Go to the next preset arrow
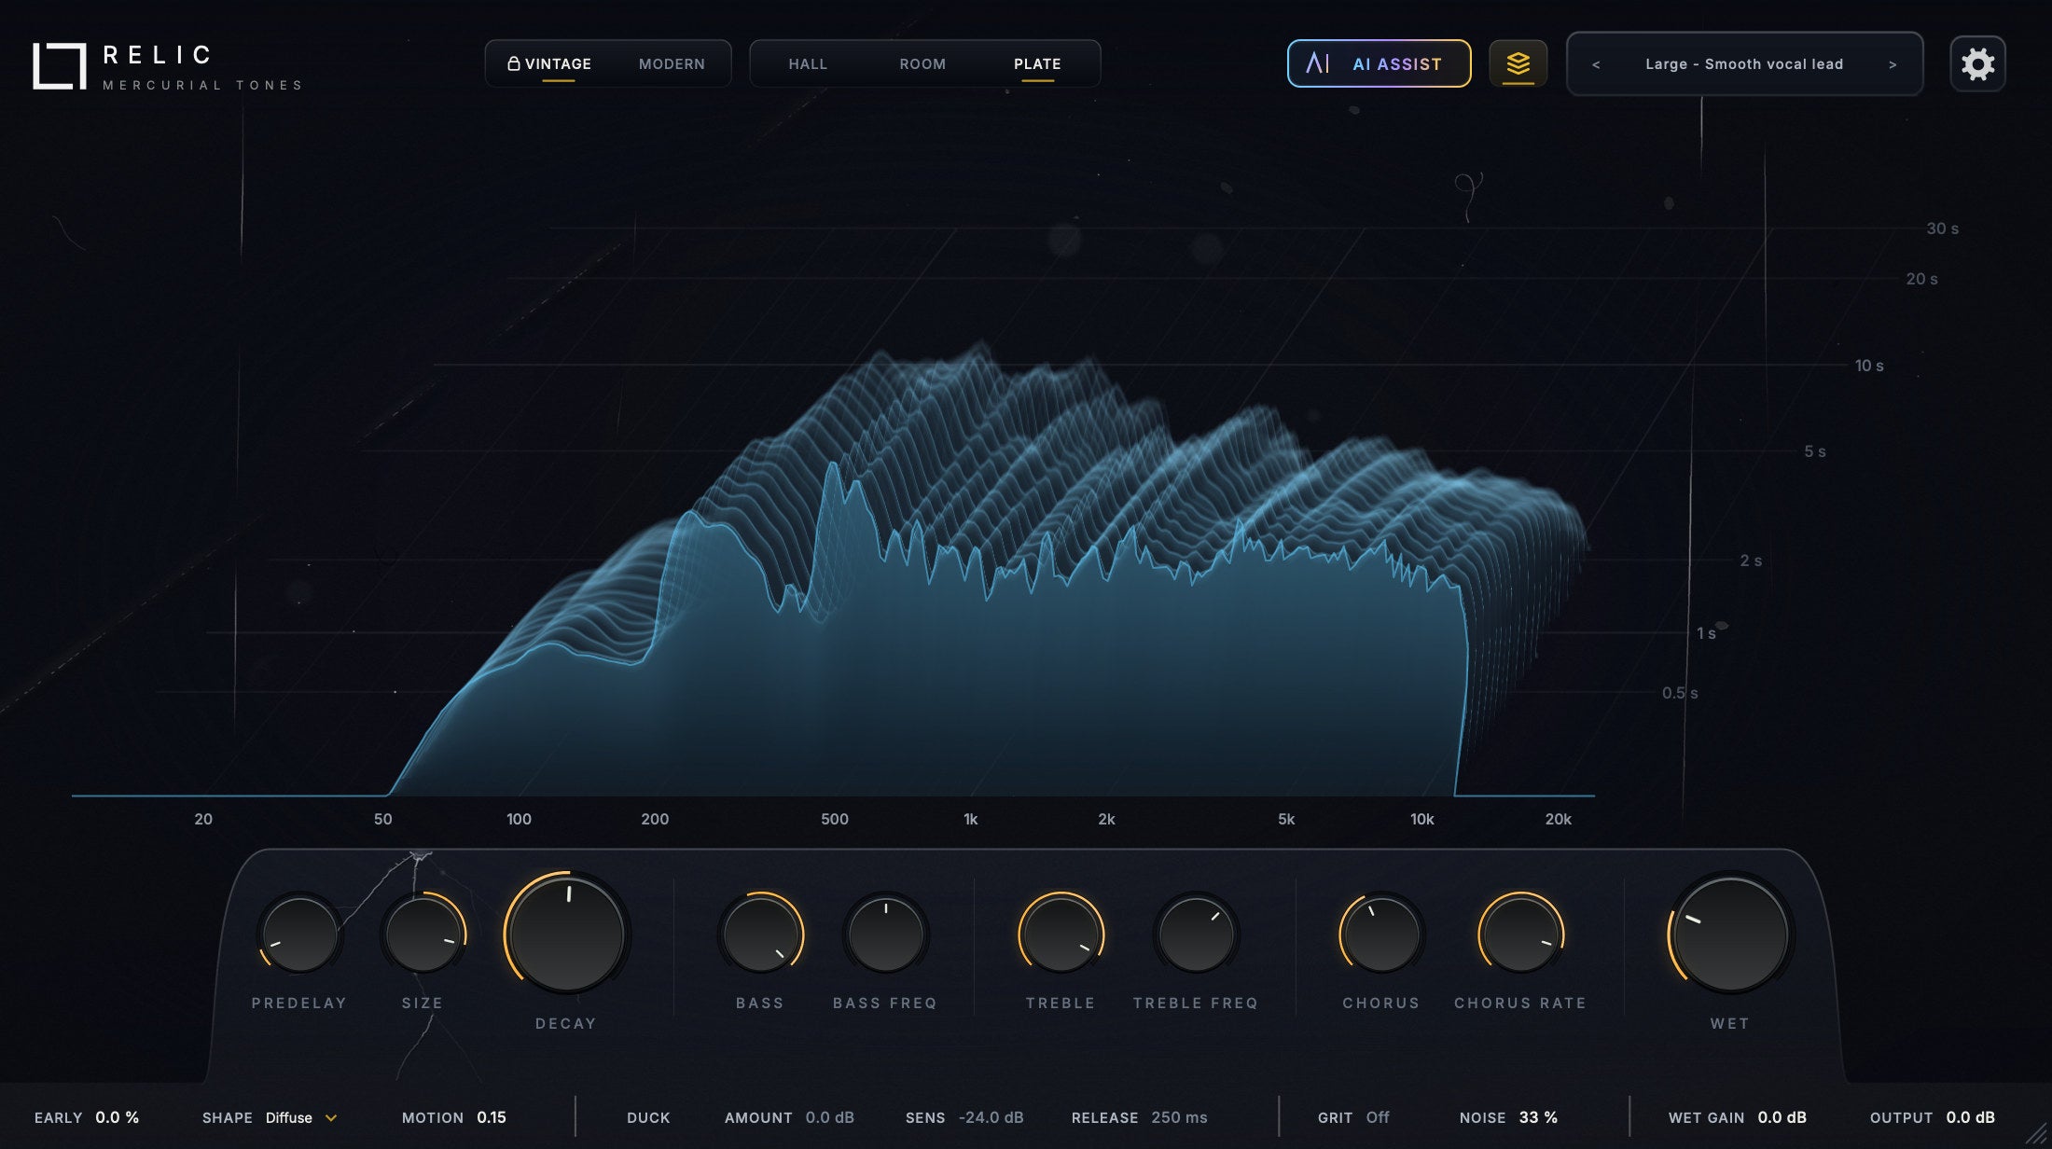The width and height of the screenshot is (2052, 1149). pos(1893,64)
